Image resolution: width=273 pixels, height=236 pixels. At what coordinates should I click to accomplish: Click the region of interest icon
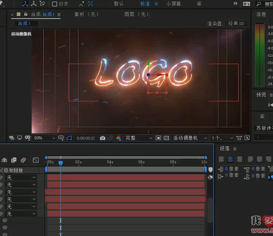click(x=158, y=138)
